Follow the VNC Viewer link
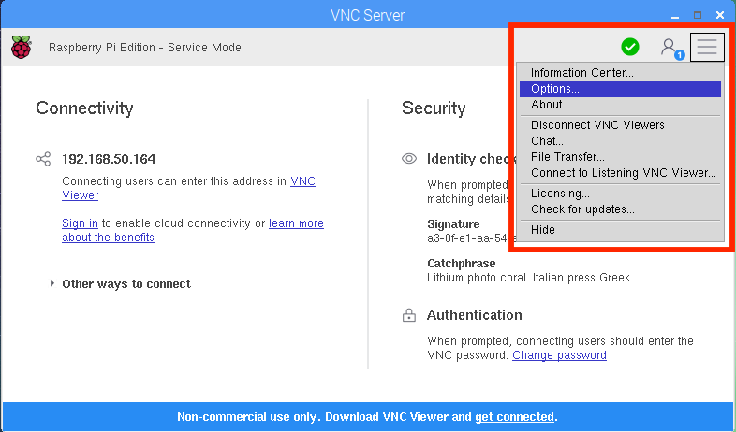The height and width of the screenshot is (432, 736). coord(302,181)
